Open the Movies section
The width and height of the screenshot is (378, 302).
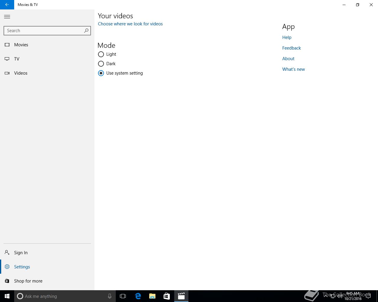[x=47, y=45]
